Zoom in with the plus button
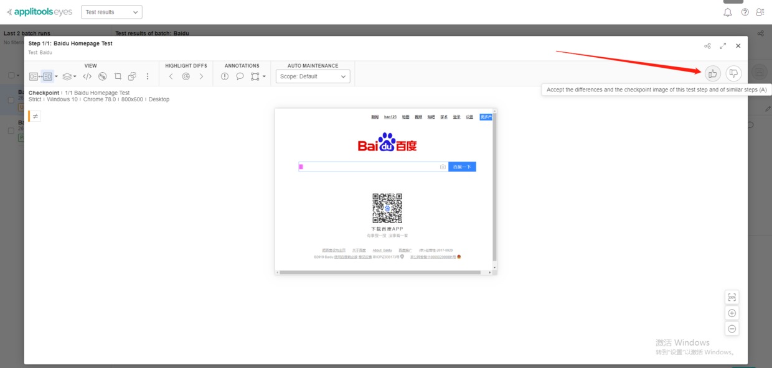772x368 pixels. click(732, 313)
